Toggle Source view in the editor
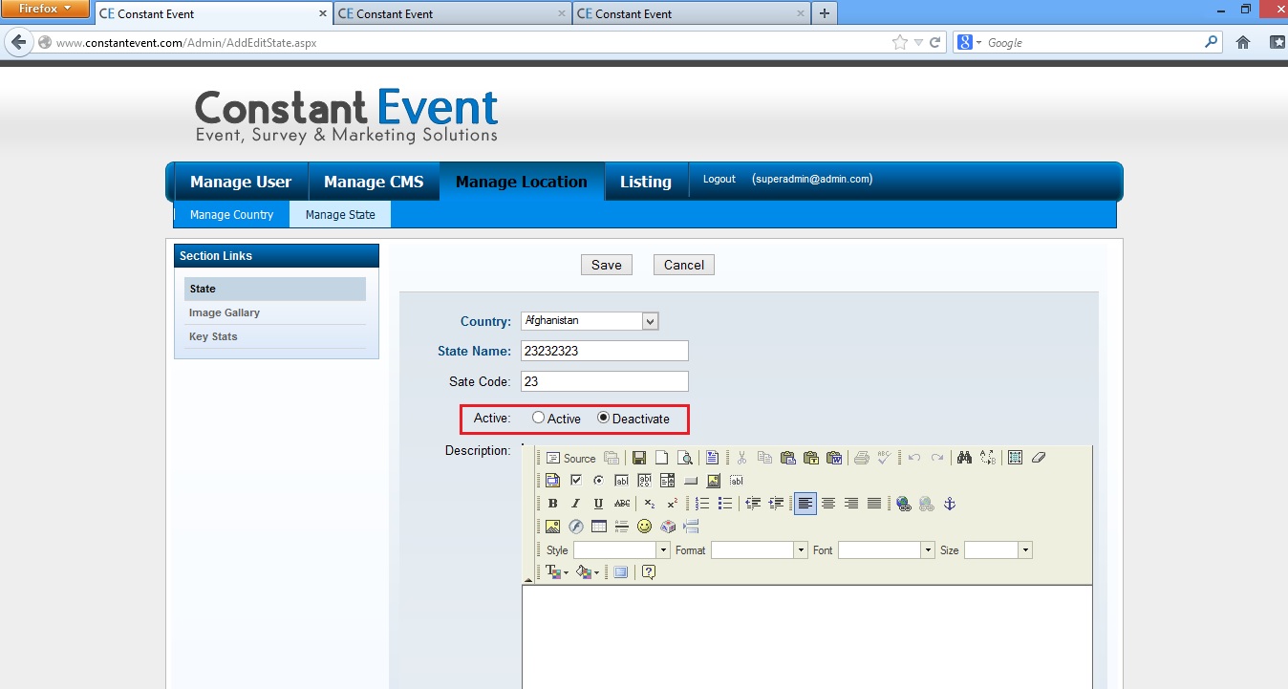 point(570,458)
